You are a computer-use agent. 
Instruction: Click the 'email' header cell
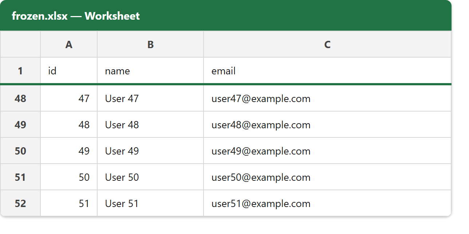[327, 70]
